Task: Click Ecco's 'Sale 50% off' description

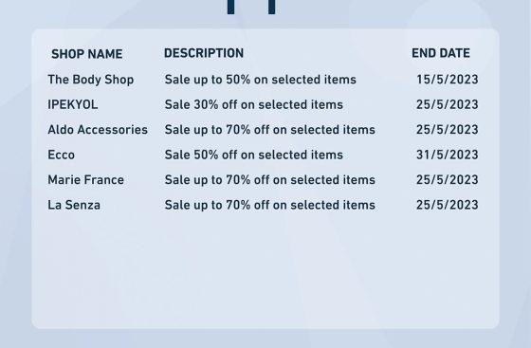Action: (x=254, y=155)
